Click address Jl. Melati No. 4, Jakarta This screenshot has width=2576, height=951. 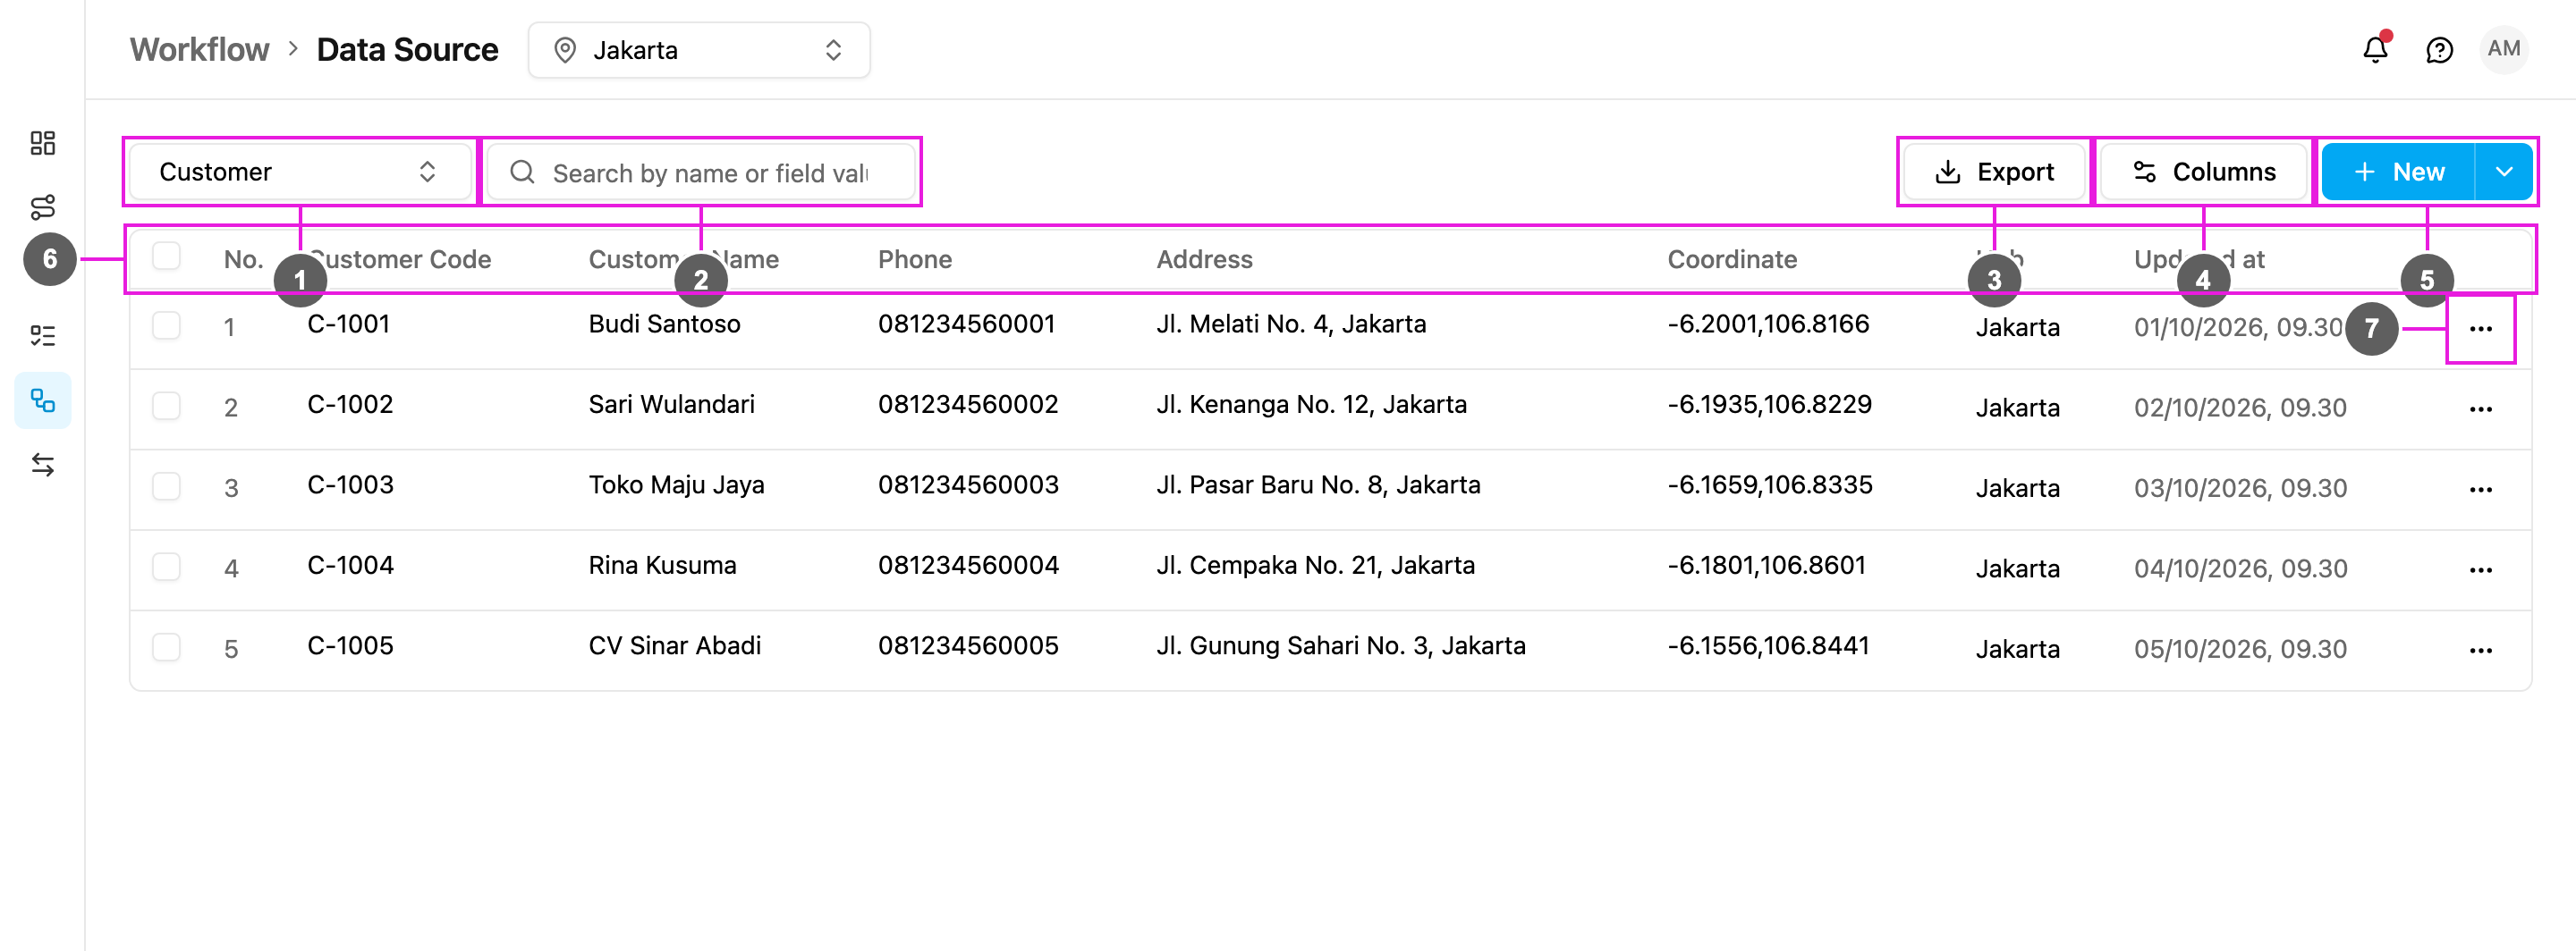pyautogui.click(x=1291, y=324)
